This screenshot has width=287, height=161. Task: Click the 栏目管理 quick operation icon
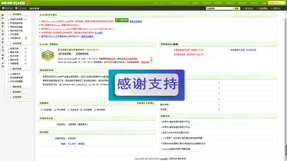click(82, 110)
